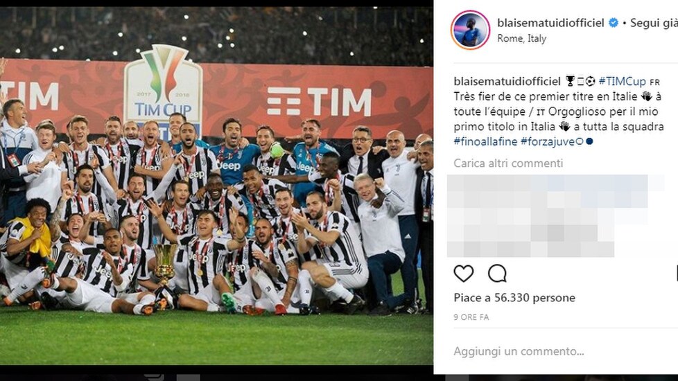Click the verified badge beside username
The width and height of the screenshot is (678, 381).
(x=613, y=23)
